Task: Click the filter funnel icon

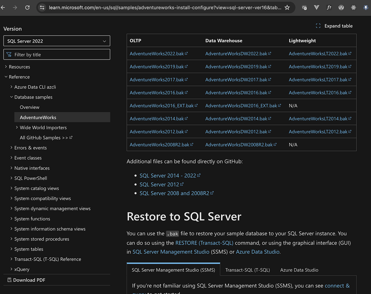Action: [x=9, y=55]
